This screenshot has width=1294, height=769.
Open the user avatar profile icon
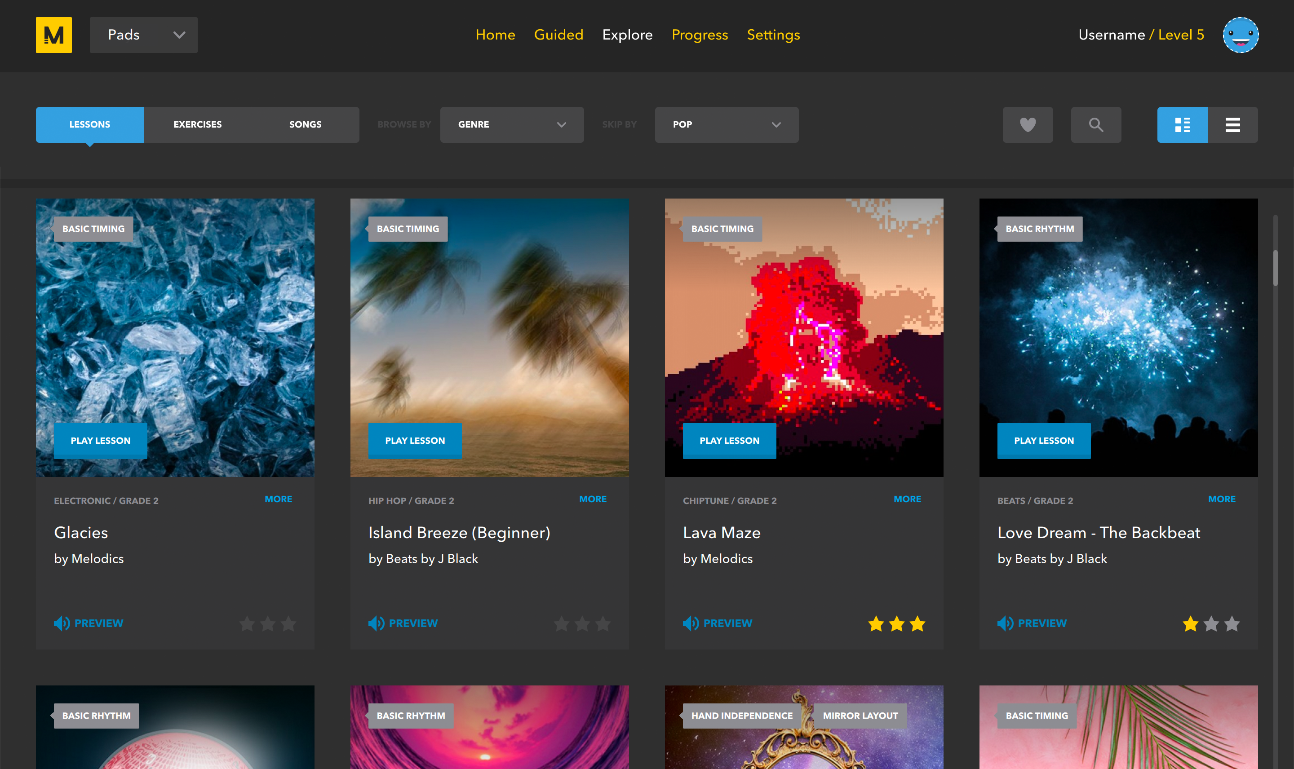pos(1240,35)
